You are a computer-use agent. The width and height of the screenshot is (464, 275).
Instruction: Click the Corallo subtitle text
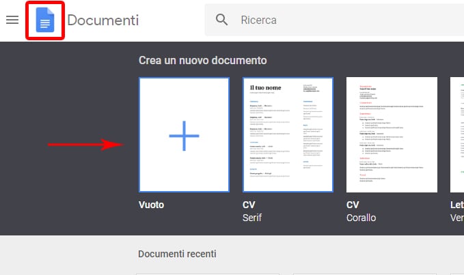pyautogui.click(x=362, y=217)
